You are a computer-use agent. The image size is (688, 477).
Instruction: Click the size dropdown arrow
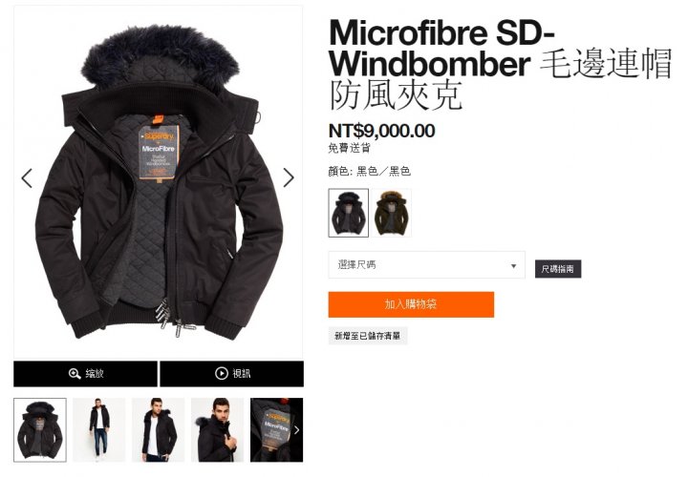[513, 266]
